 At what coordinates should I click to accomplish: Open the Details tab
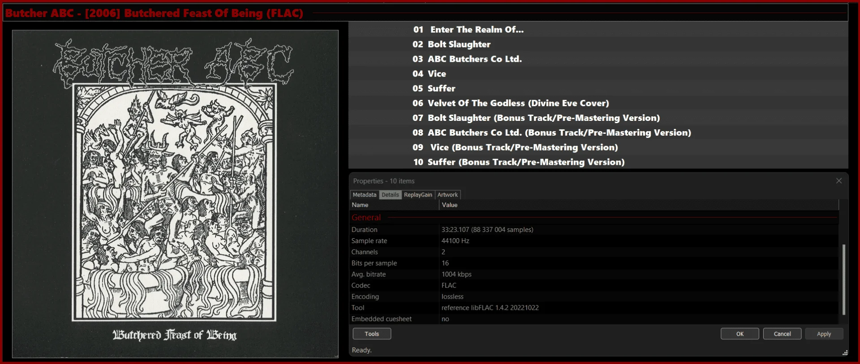coord(390,195)
